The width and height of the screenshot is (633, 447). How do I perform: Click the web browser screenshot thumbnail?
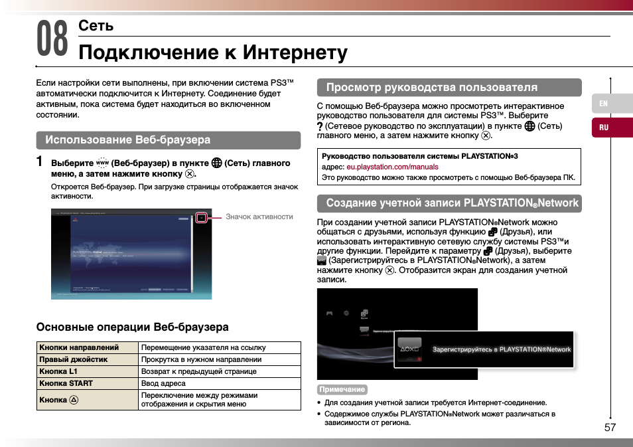pyautogui.click(x=126, y=254)
